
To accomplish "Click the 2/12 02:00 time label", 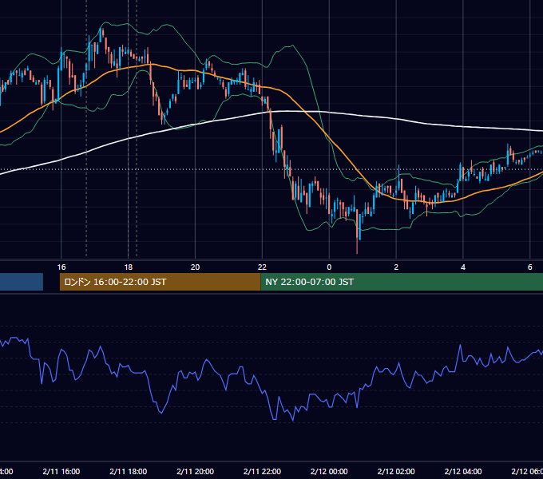I will point(396,471).
